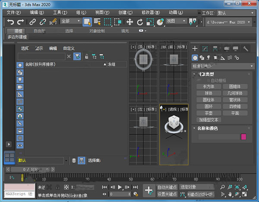Create a 长方体 box primitive
The image size is (259, 202).
point(208,86)
